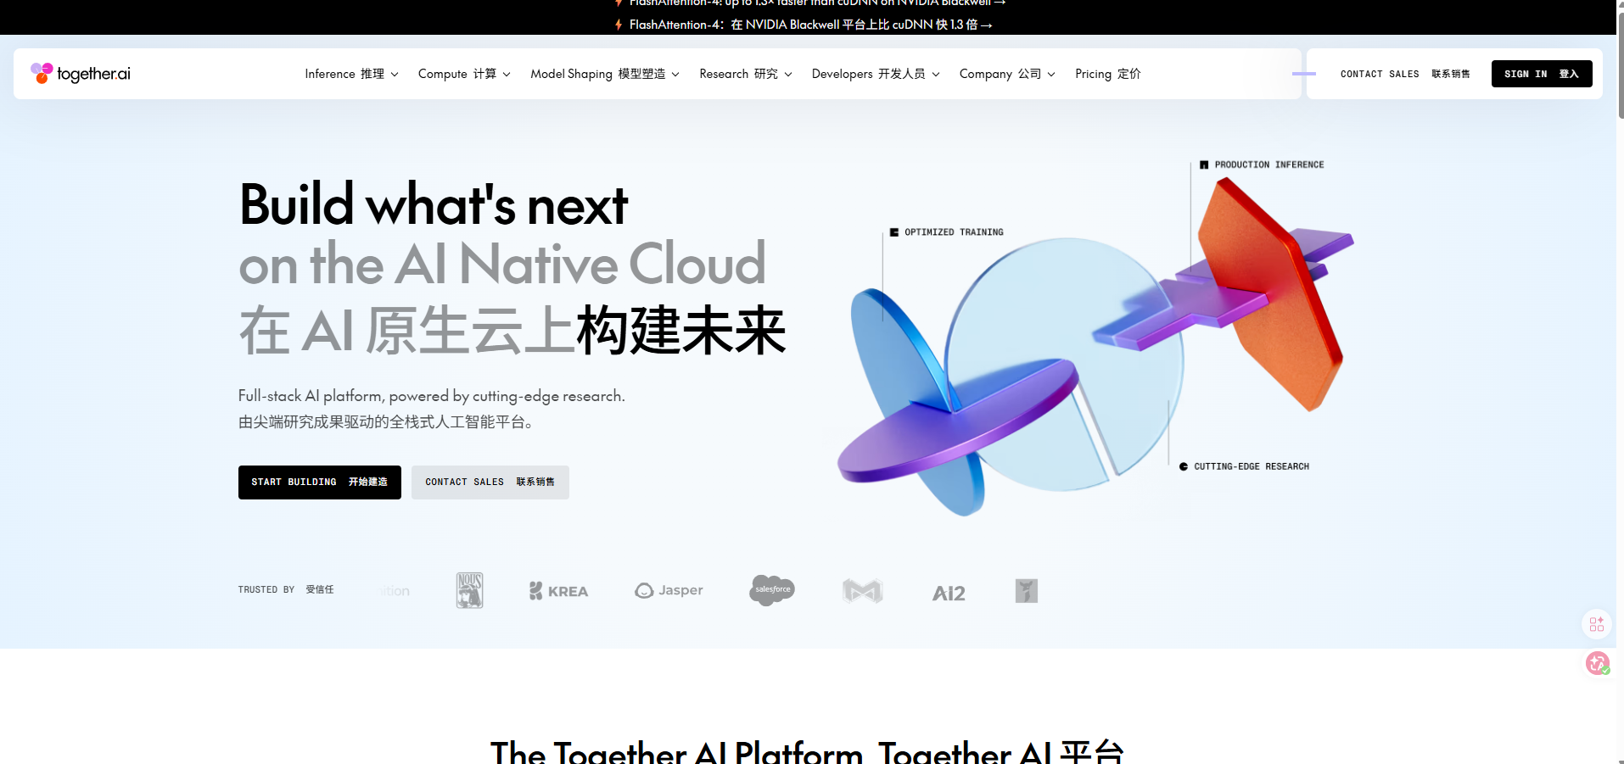The width and height of the screenshot is (1624, 764).
Task: Click the "PRODUCTION INFERENCE" label text
Action: click(x=1269, y=165)
